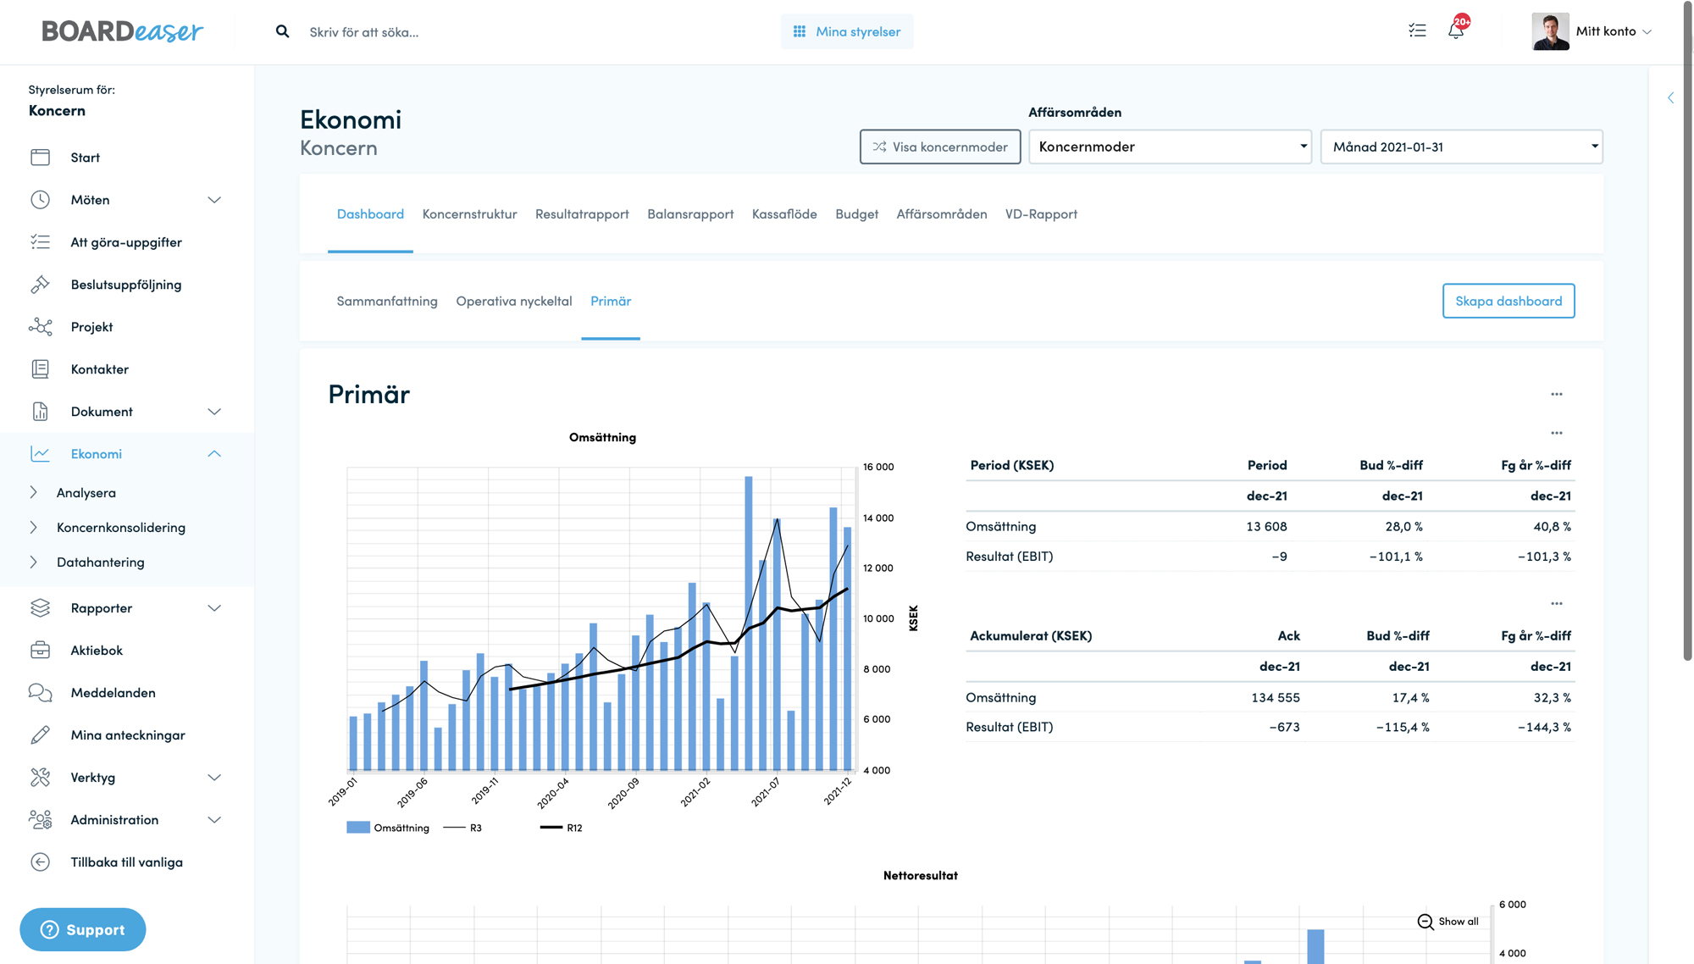Screen dimensions: 1694x964
Task: Click the Mina anteckningar pencil icon
Action: [x=40, y=735]
